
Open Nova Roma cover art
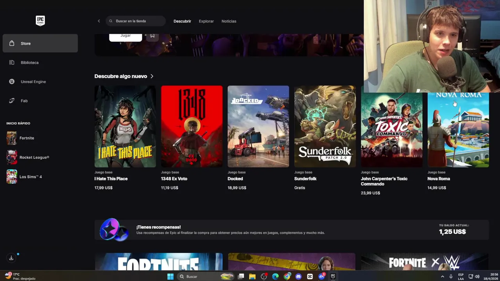458,130
